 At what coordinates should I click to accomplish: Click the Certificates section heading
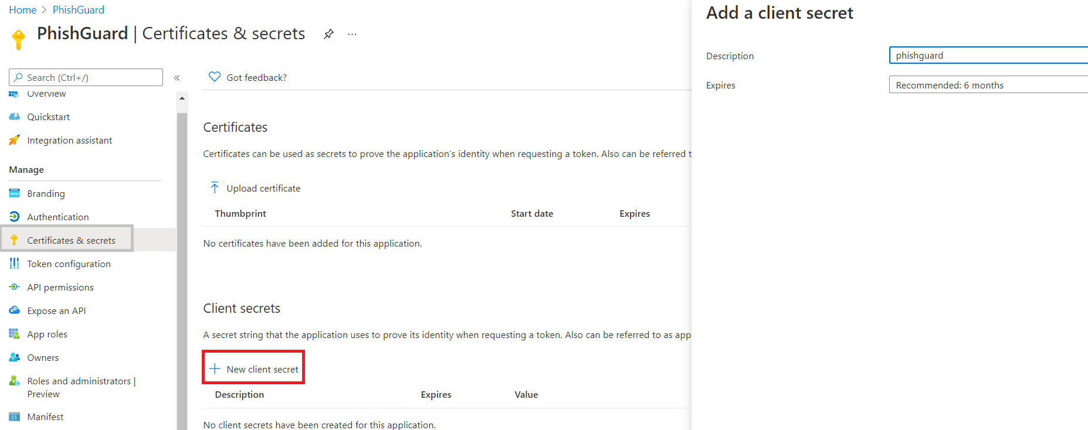coord(235,127)
